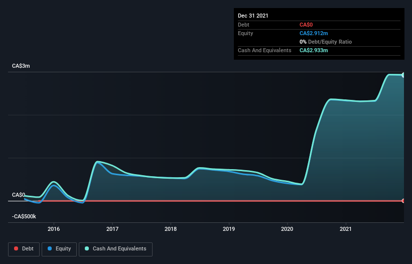This screenshot has height=264, width=412.
Task: Select the Dec 2021 cash data point marker
Action: pyautogui.click(x=403, y=75)
